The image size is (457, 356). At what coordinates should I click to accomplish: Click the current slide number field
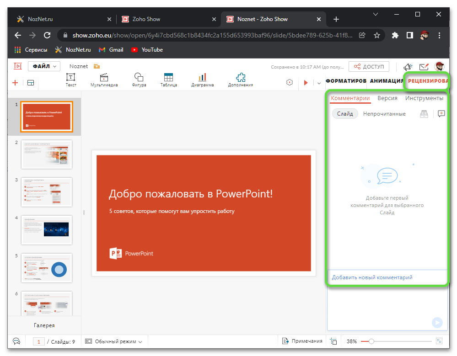pos(39,341)
